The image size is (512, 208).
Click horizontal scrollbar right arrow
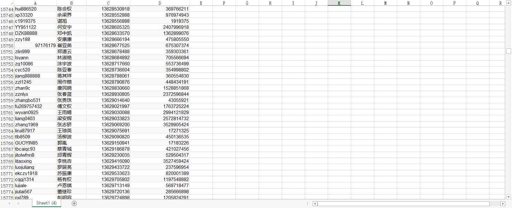click(x=503, y=204)
